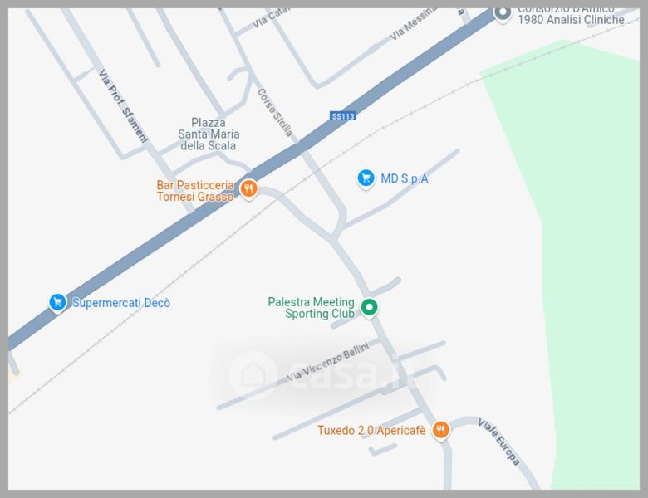The image size is (648, 498).
Task: Click Palestra Meeting Sporting Club label text
Action: pyautogui.click(x=312, y=308)
